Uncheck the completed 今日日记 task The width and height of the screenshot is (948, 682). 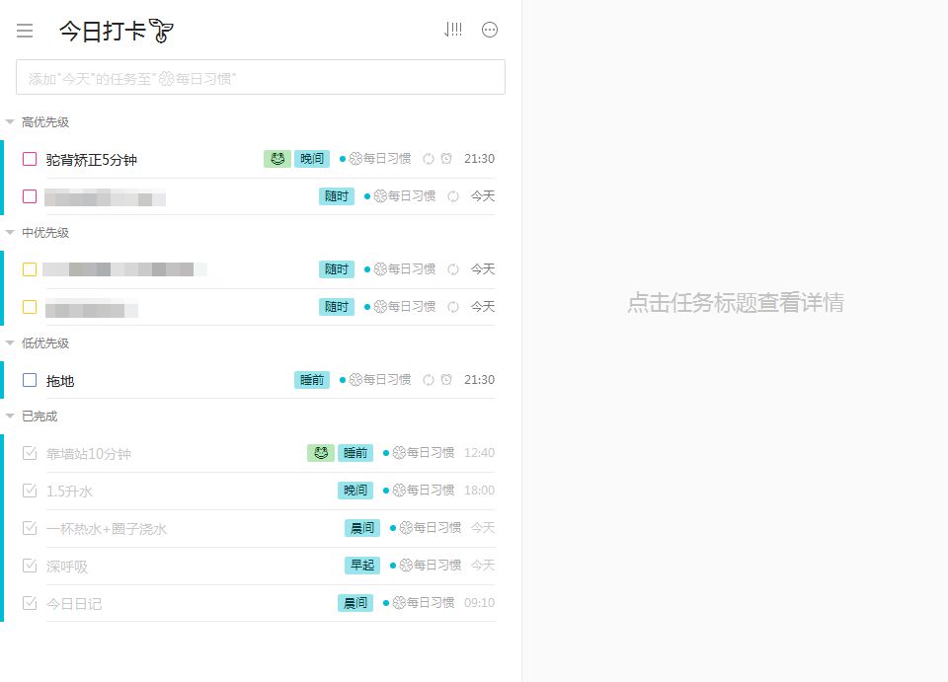pyautogui.click(x=30, y=603)
